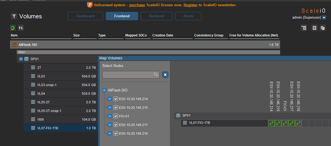The height and width of the screenshot is (146, 331).
Task: Click the colorful ring icon above the Item column
Action: pos(13,28)
